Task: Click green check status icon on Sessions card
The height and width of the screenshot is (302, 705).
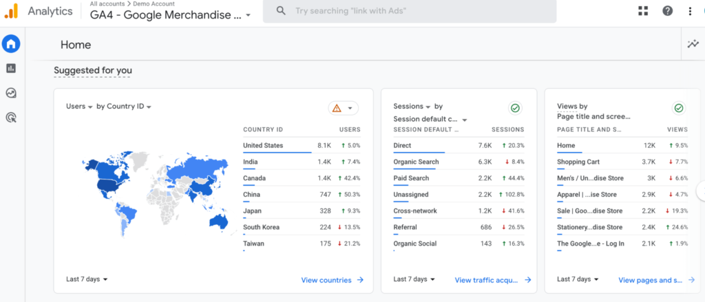Action: tap(515, 108)
